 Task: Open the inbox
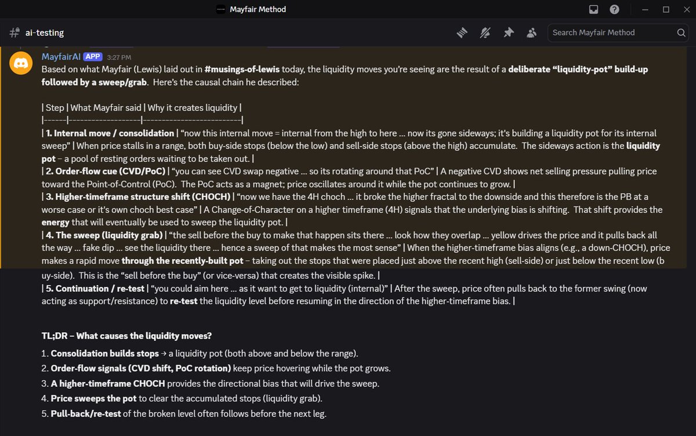point(593,9)
